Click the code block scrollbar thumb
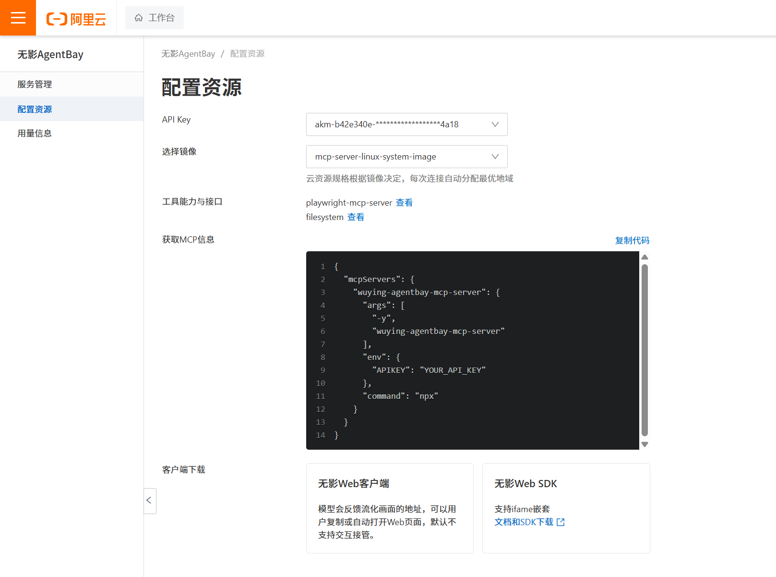The image size is (776, 577). [x=645, y=350]
